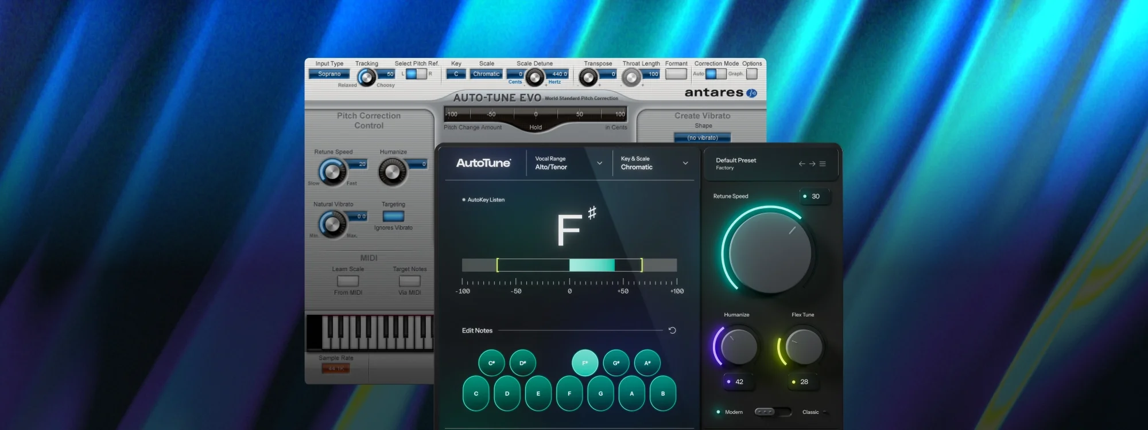Image resolution: width=1148 pixels, height=430 pixels.
Task: Open the Vocal Range Alto/Tenor dropdown
Action: tap(568, 163)
